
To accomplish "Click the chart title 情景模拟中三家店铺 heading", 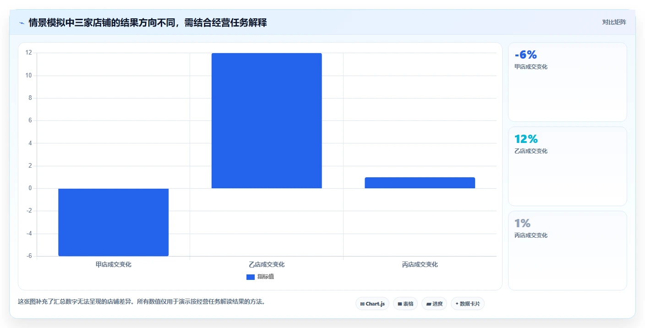I will click(148, 22).
